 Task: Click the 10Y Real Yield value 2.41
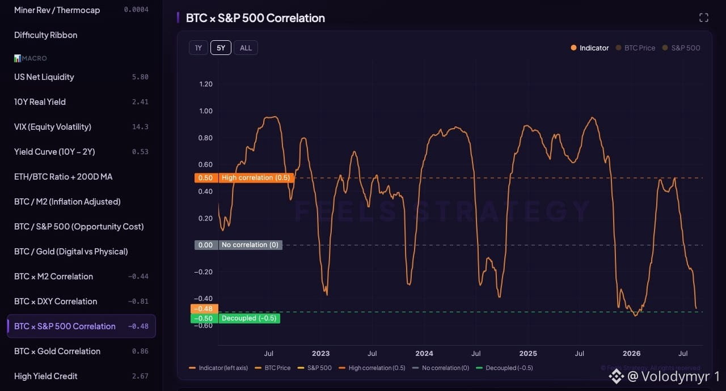point(140,102)
